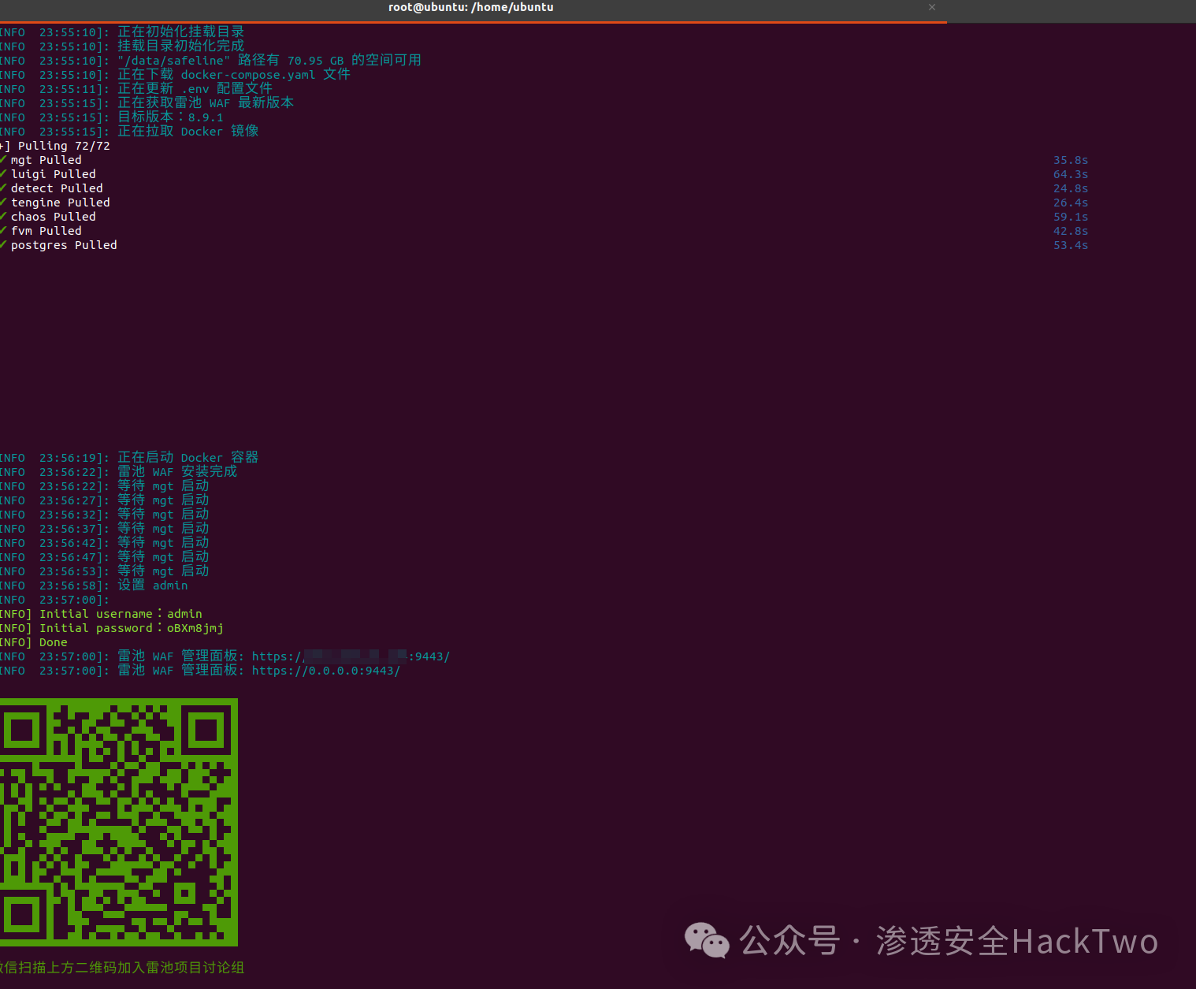Click the 23:56:53 "等待 mgt 启动" line
Screen dimensions: 1196x989
pyautogui.click(x=105, y=571)
